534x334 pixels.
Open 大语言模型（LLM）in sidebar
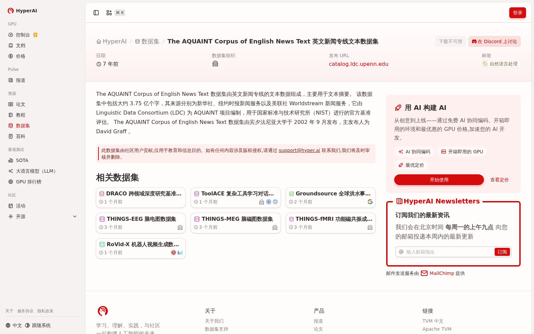click(37, 171)
